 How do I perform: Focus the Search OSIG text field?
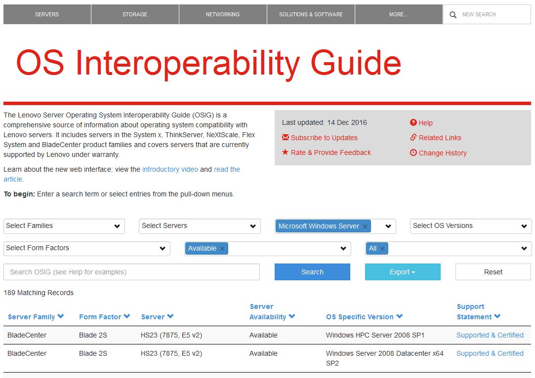pyautogui.click(x=131, y=272)
